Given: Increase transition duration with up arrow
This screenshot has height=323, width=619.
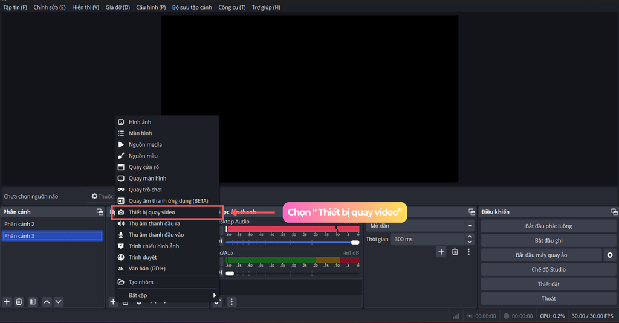Looking at the screenshot, I should click(470, 237).
